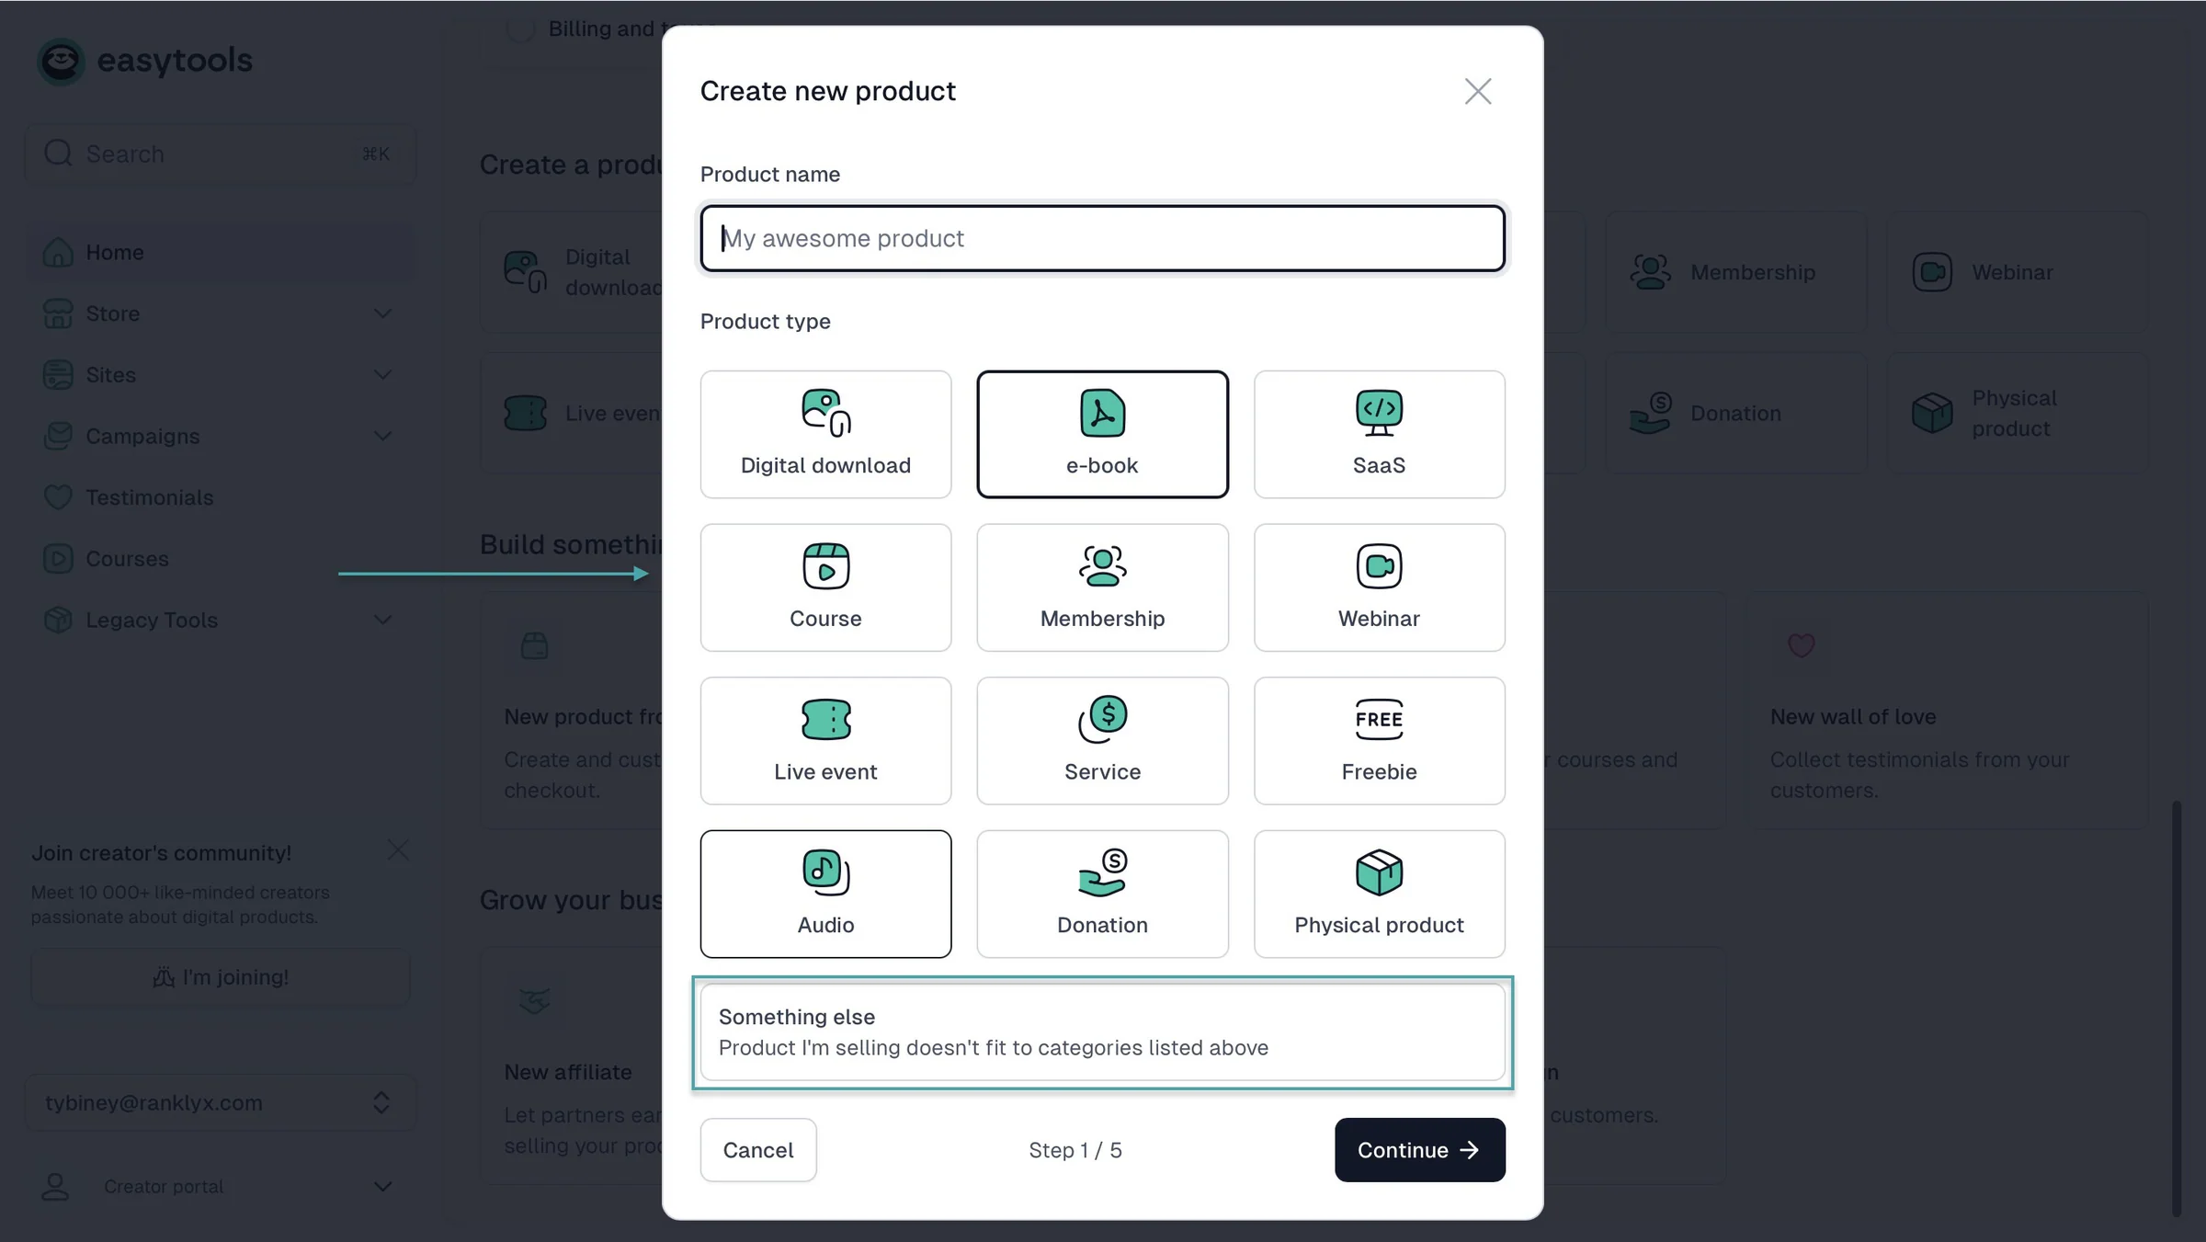The height and width of the screenshot is (1242, 2206).
Task: Select the Digital download product type
Action: pyautogui.click(x=825, y=434)
